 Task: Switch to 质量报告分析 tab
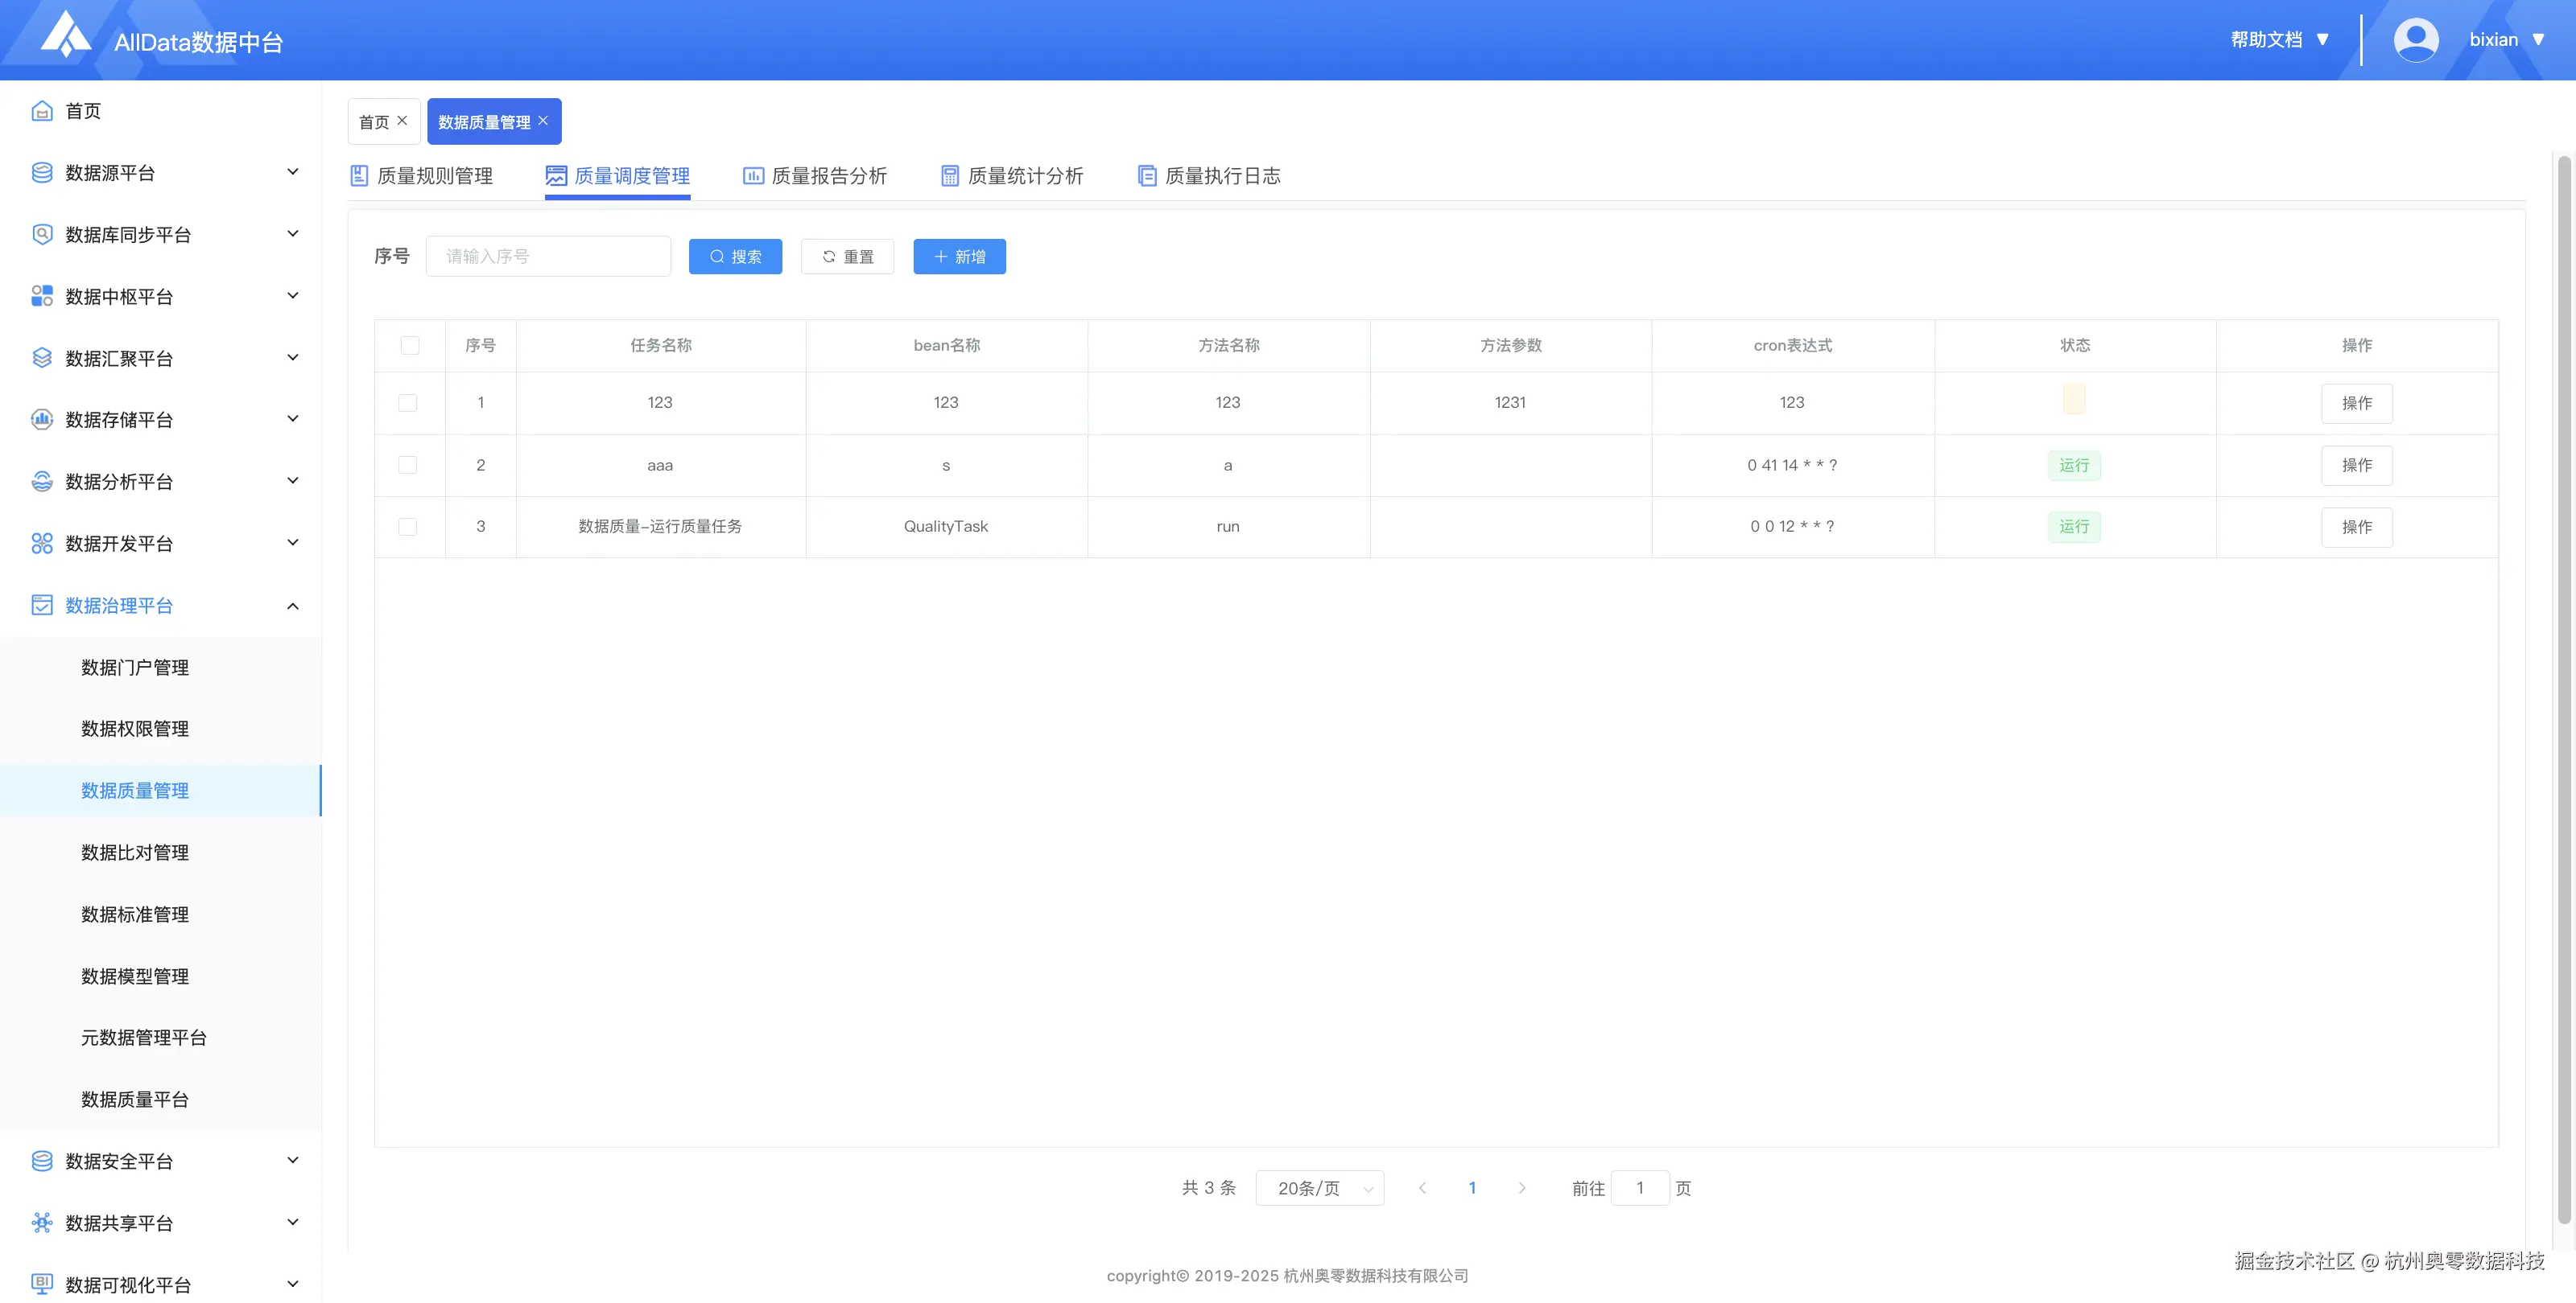tap(815, 176)
